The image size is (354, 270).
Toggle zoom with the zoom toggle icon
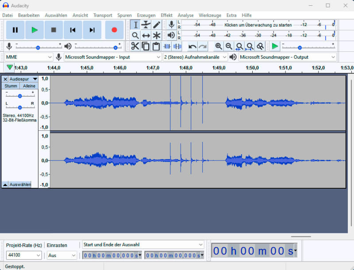point(260,46)
